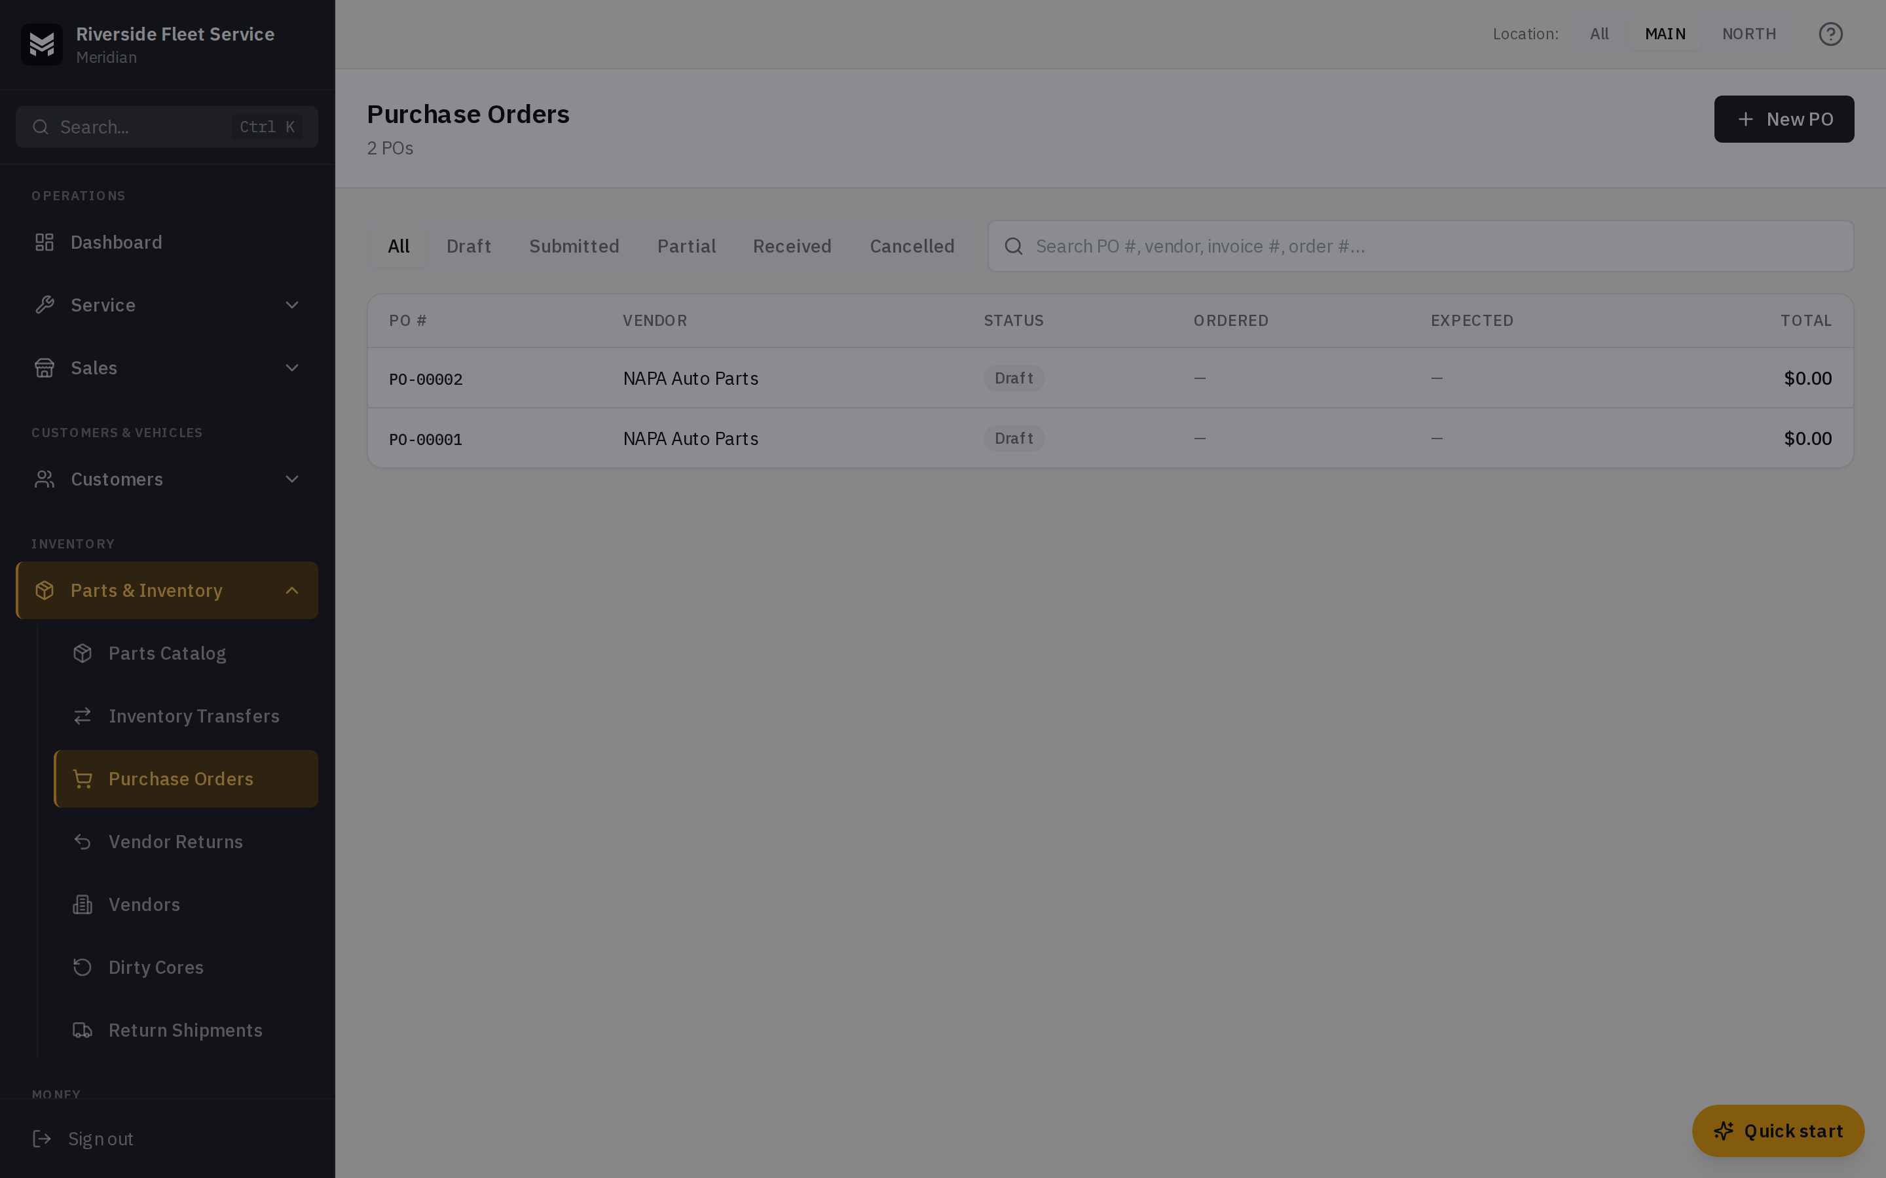Click the Parts & Inventory box icon
The height and width of the screenshot is (1178, 1886).
[45, 590]
